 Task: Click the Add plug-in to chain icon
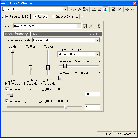coord(127,9)
